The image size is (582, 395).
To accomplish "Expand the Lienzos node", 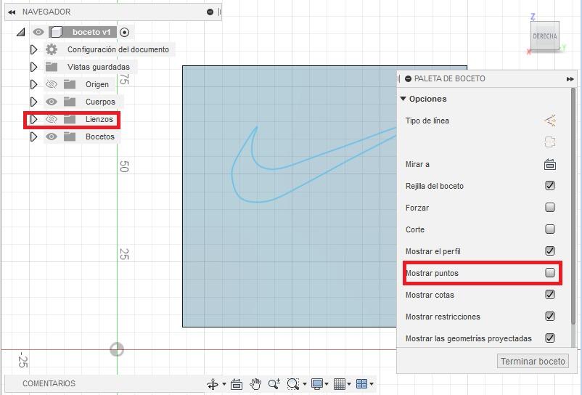I will (x=34, y=119).
